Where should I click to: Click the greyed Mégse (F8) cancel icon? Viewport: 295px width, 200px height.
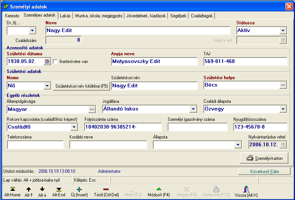[x=186, y=189]
